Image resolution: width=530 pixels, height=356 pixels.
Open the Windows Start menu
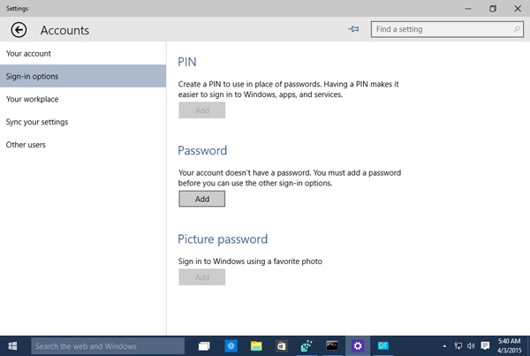click(x=12, y=346)
